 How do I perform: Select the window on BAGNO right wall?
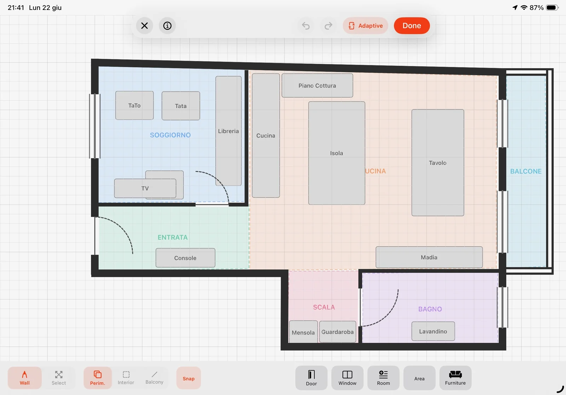(503, 307)
